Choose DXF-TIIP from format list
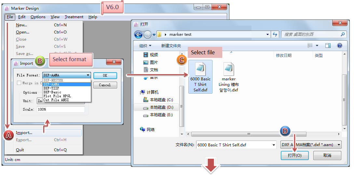This screenshot has height=175, width=354. click(51, 88)
